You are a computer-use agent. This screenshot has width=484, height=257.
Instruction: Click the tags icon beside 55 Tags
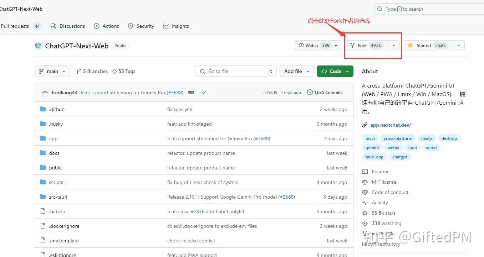114,71
